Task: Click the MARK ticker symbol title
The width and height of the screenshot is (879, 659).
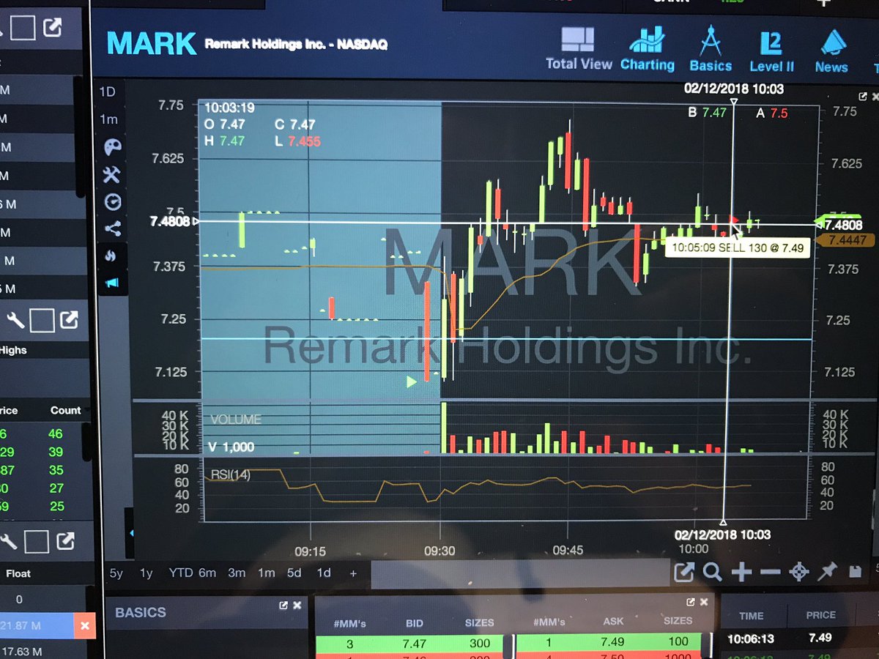Action: point(152,44)
